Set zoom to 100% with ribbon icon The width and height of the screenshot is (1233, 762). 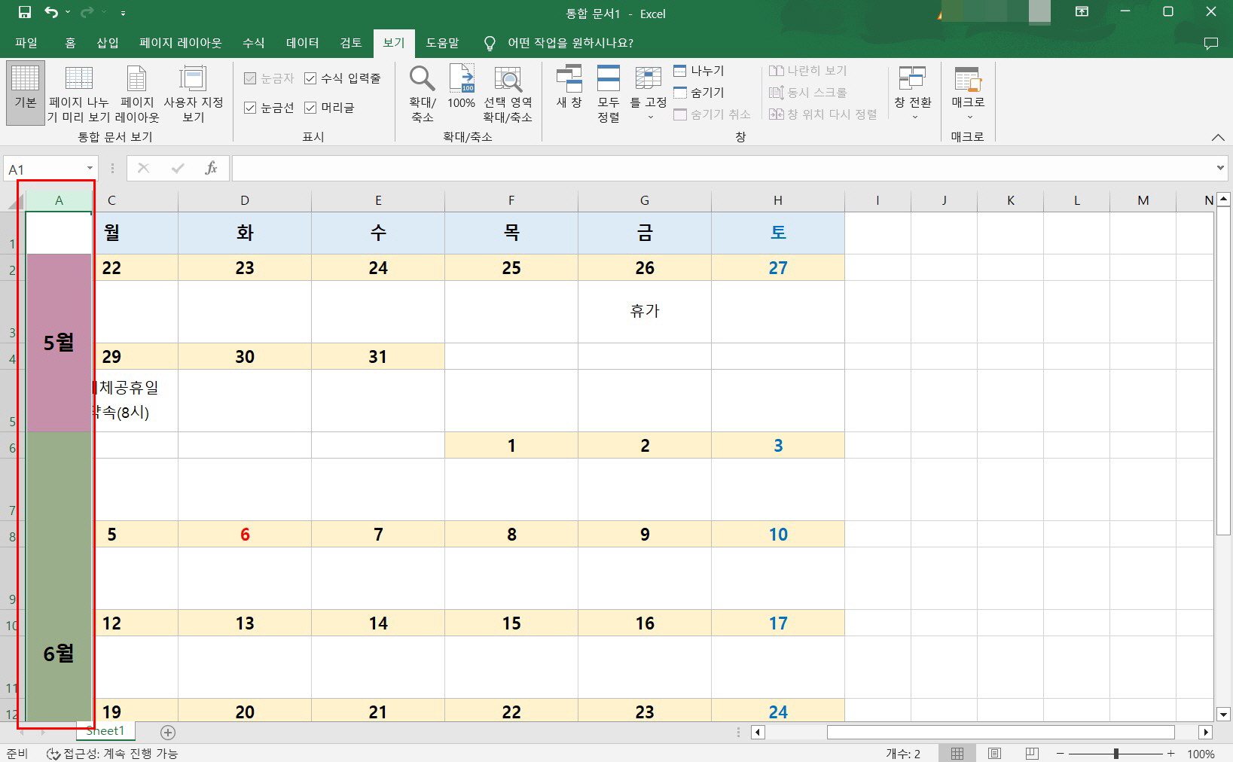click(461, 88)
